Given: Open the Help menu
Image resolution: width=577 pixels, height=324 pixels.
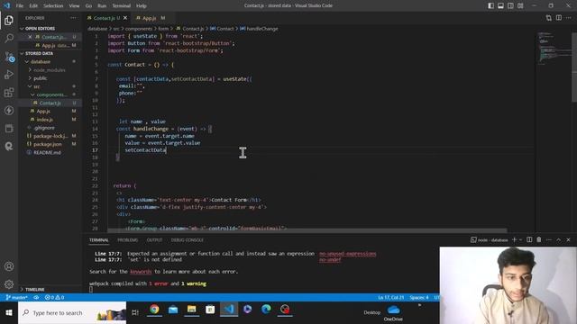Looking at the screenshot, I should point(142,5).
